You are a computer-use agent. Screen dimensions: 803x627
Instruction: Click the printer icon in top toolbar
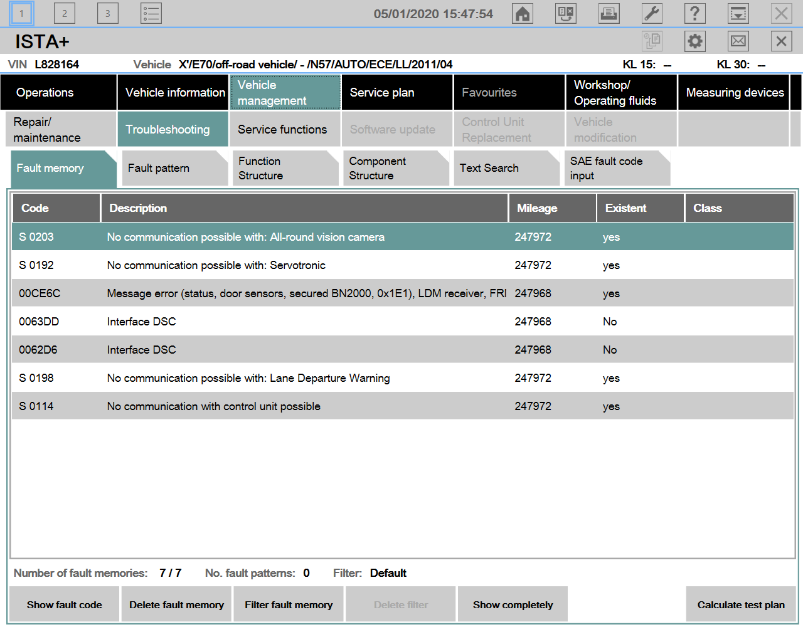point(609,14)
